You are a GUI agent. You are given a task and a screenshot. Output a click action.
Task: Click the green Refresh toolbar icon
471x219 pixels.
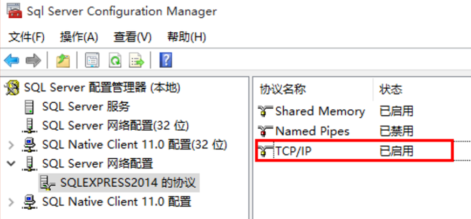click(115, 61)
